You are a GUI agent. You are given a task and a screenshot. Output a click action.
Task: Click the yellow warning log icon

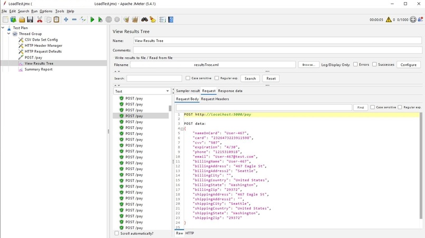click(x=389, y=19)
